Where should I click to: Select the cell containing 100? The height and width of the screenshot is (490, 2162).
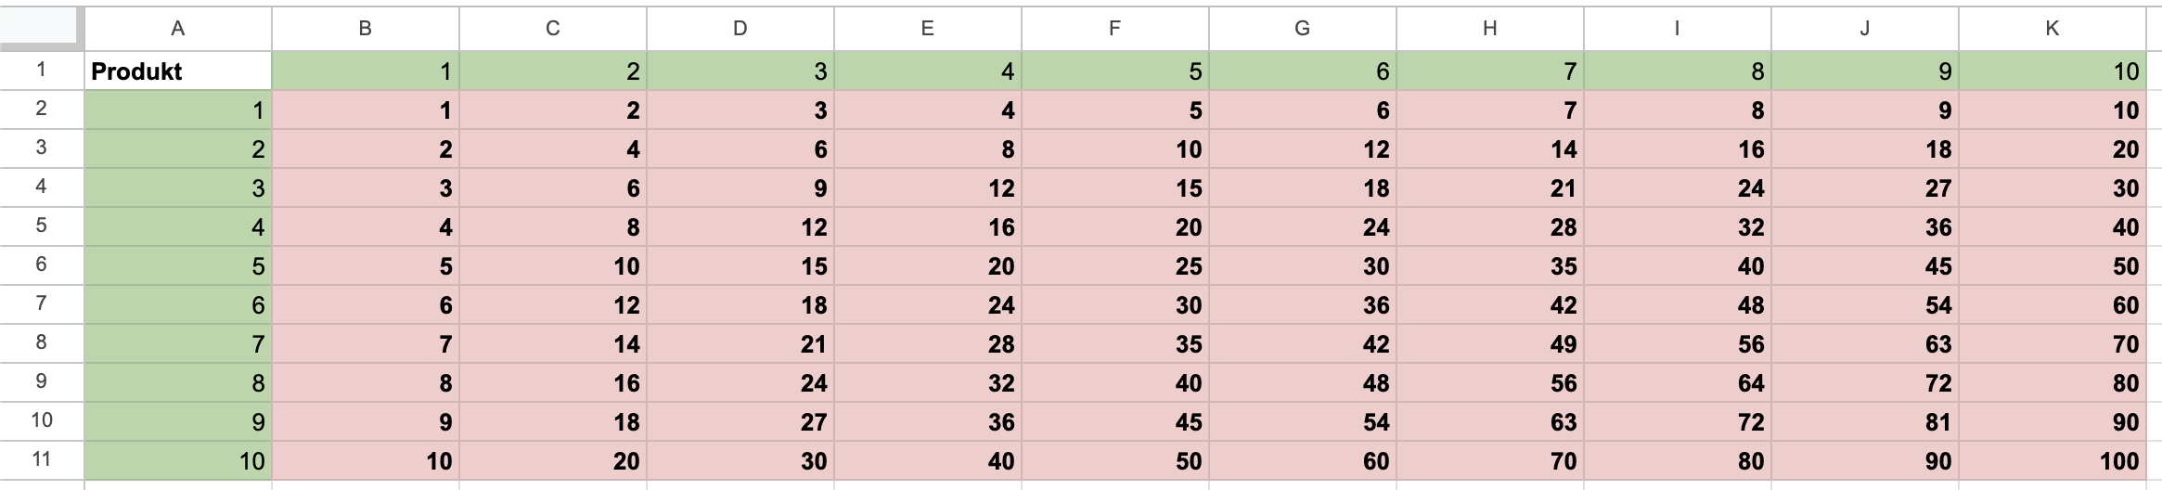[2052, 461]
